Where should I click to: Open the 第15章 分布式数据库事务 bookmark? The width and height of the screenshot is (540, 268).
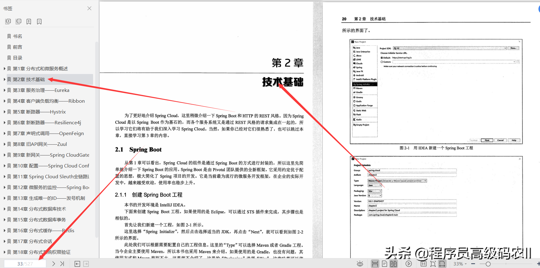tap(39, 220)
